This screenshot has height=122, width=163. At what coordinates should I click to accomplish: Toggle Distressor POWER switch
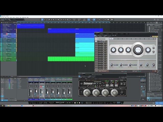click(x=121, y=84)
